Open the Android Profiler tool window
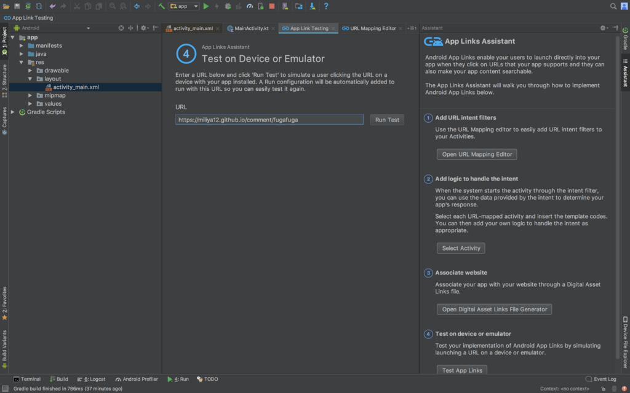630x393 pixels. (137, 379)
